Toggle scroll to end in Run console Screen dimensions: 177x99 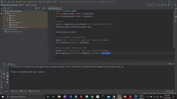[x=7, y=76]
